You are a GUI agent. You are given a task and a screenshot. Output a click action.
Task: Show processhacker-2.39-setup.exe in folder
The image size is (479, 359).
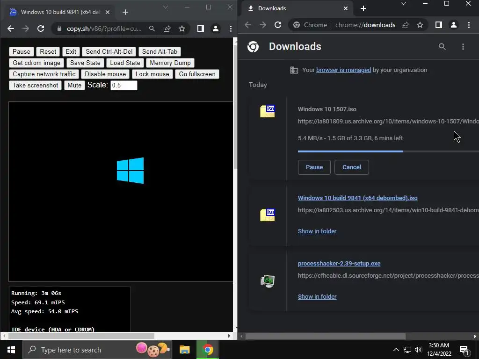[317, 297]
